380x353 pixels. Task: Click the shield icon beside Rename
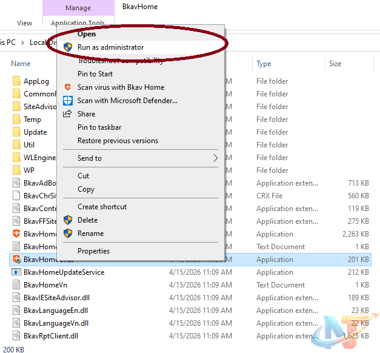point(68,234)
